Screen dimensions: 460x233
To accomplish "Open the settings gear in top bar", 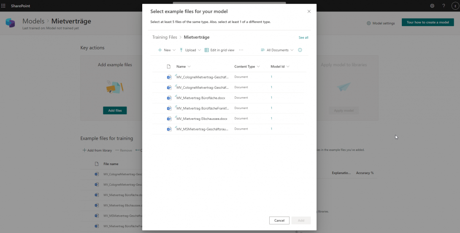I will click(432, 5).
